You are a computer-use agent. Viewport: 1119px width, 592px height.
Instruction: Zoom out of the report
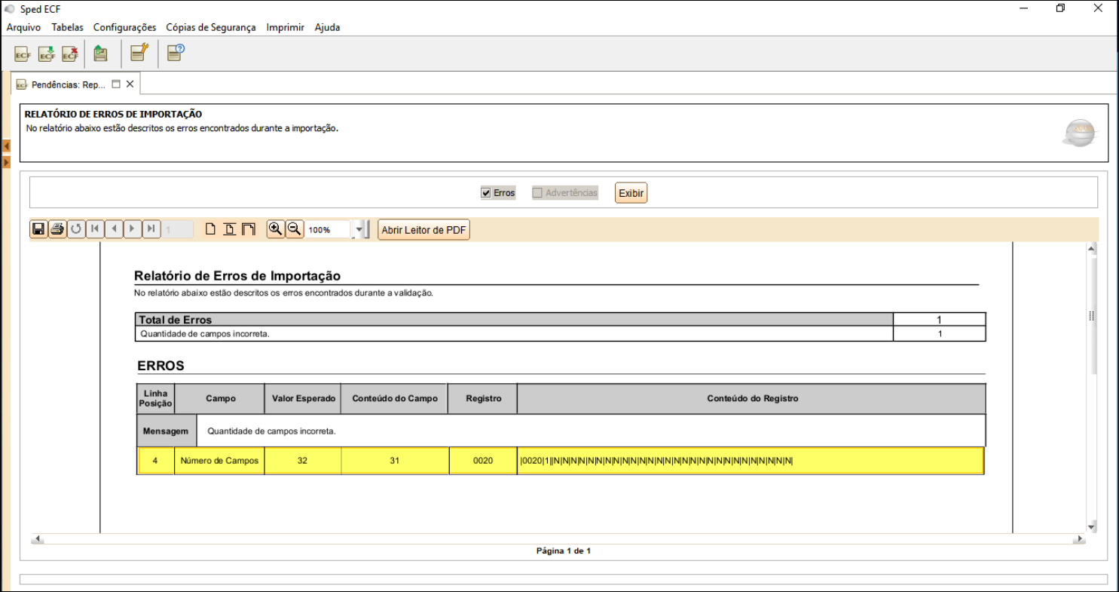(x=295, y=229)
